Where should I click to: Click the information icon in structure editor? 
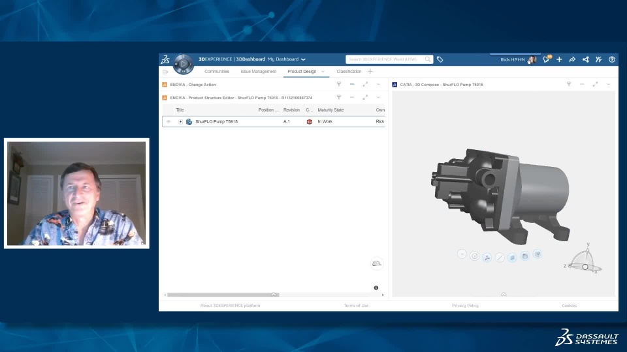click(376, 287)
